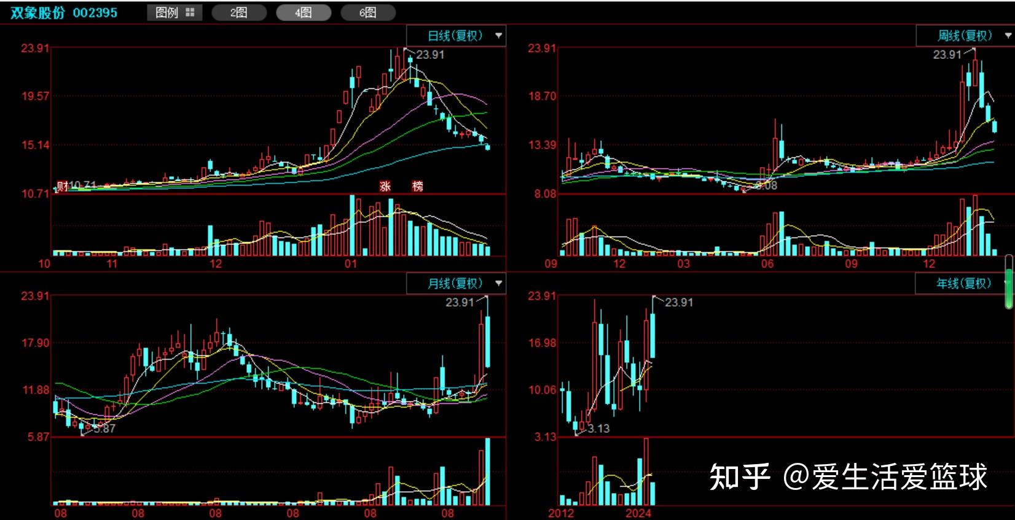Click the 5.87 low label on monthly chart
This screenshot has width=1015, height=520.
(x=104, y=429)
